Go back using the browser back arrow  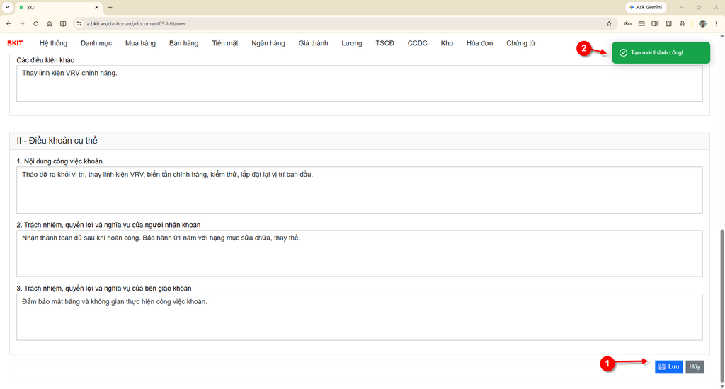8,23
